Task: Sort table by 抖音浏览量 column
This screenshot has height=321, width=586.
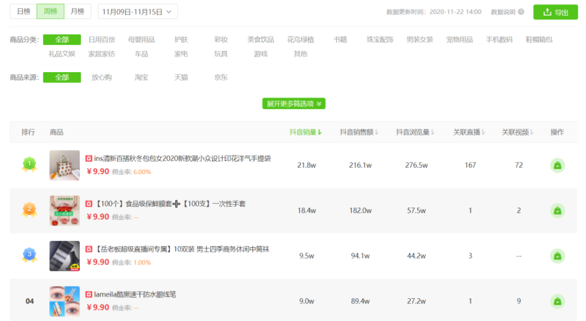Action: click(415, 132)
